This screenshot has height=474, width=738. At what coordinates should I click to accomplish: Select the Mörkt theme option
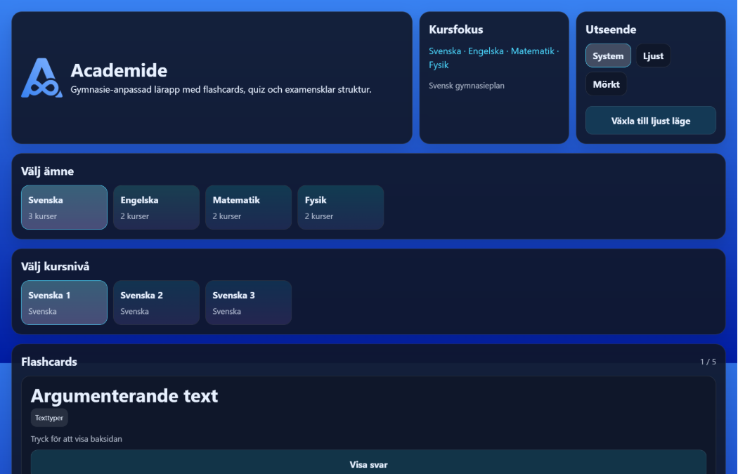click(x=606, y=84)
